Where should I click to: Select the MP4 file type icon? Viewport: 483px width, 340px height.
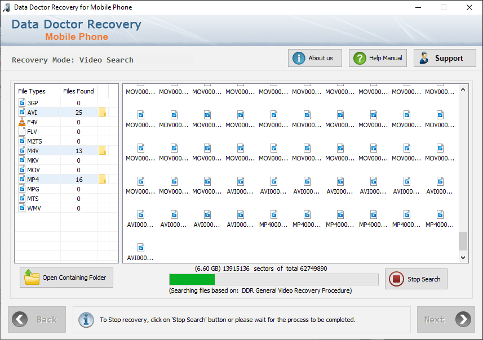point(22,179)
